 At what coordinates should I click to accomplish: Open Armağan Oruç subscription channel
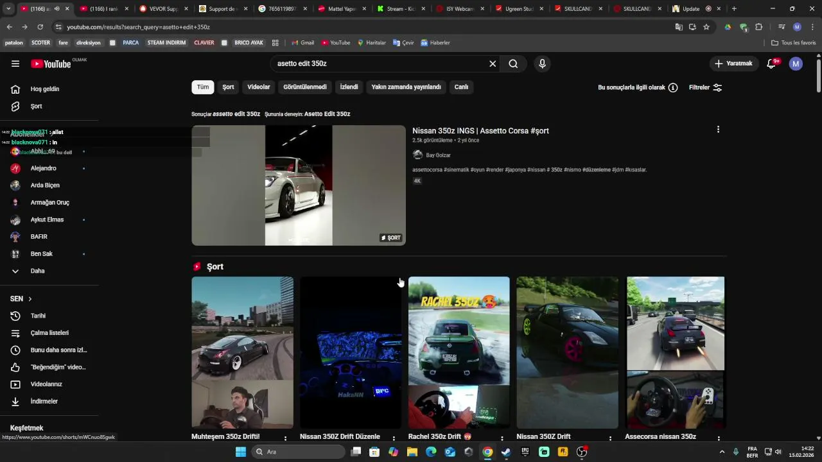[49, 203]
